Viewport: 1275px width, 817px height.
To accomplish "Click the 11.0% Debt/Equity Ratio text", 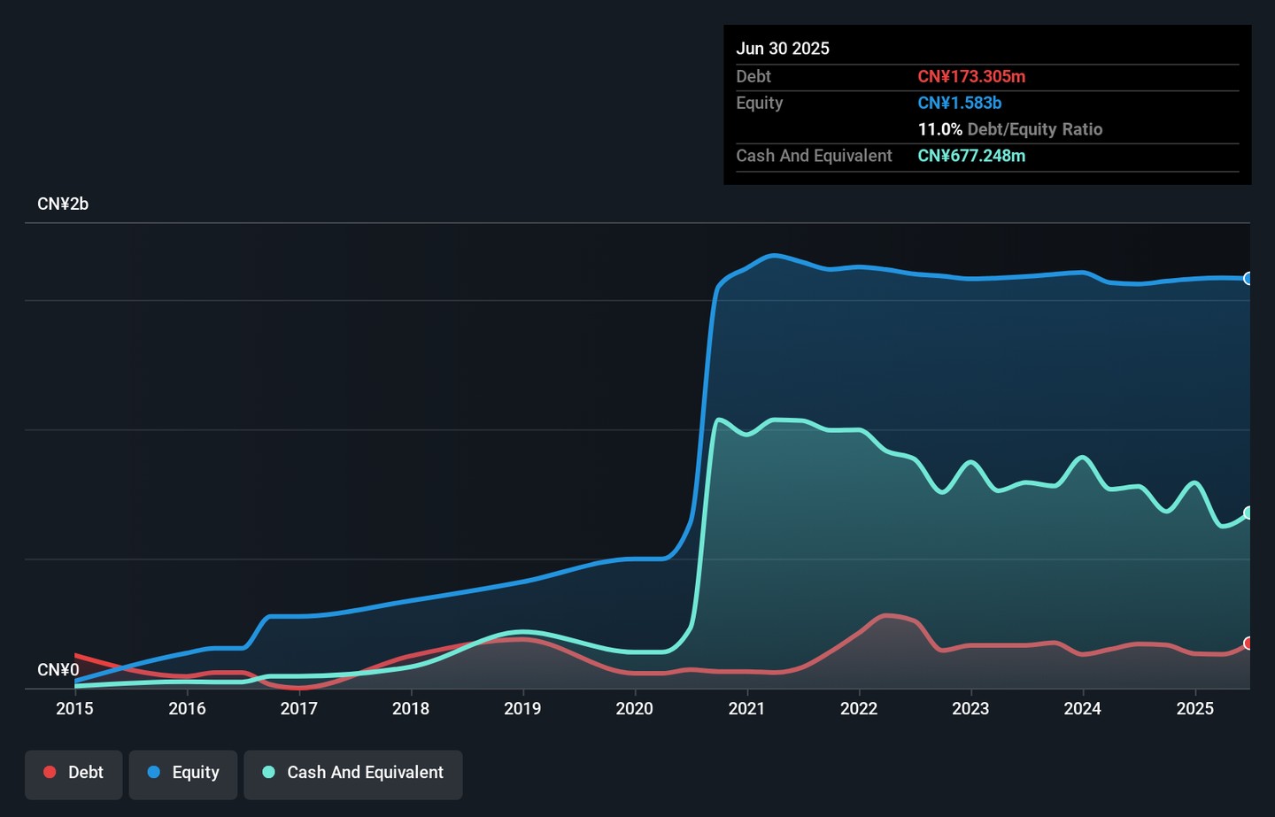I will click(1009, 130).
